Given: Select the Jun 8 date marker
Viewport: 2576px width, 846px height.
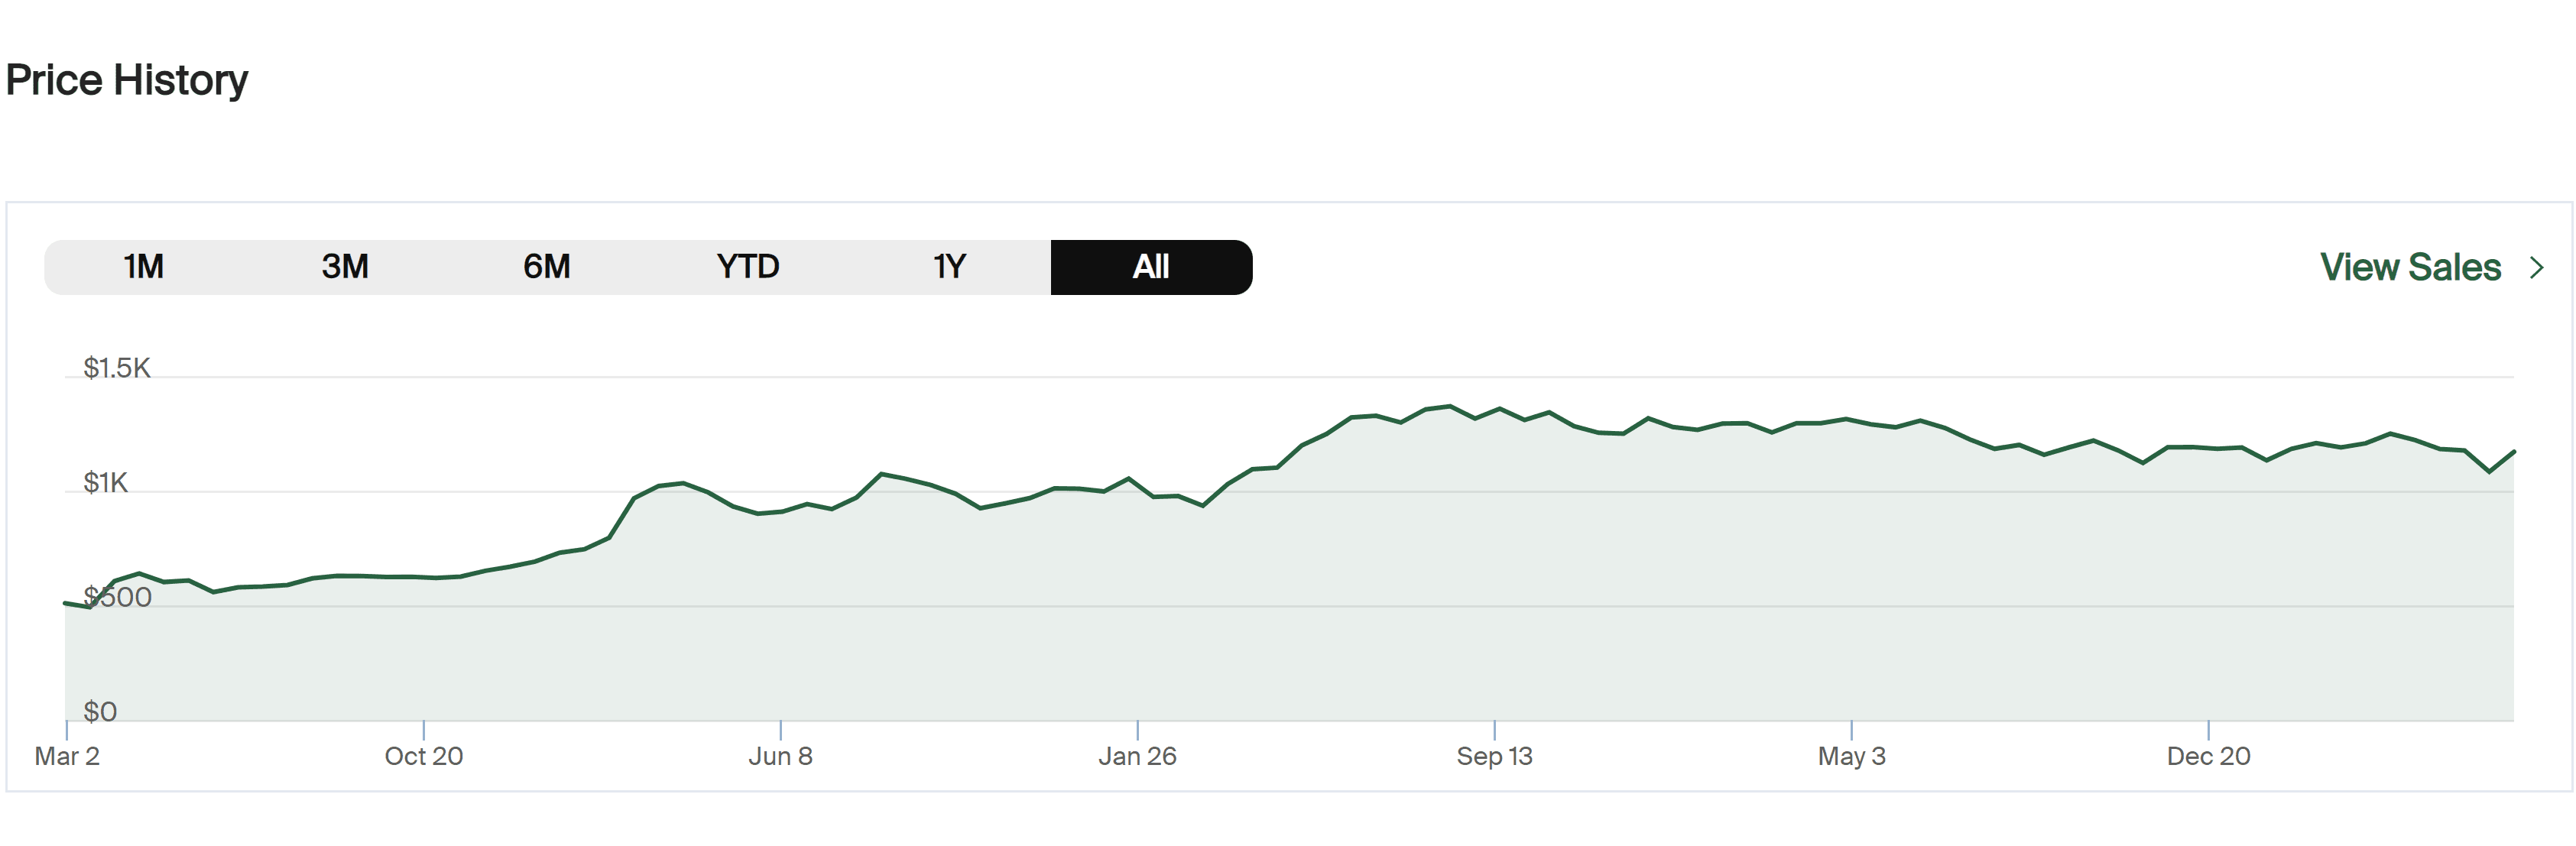Looking at the screenshot, I should click(780, 756).
